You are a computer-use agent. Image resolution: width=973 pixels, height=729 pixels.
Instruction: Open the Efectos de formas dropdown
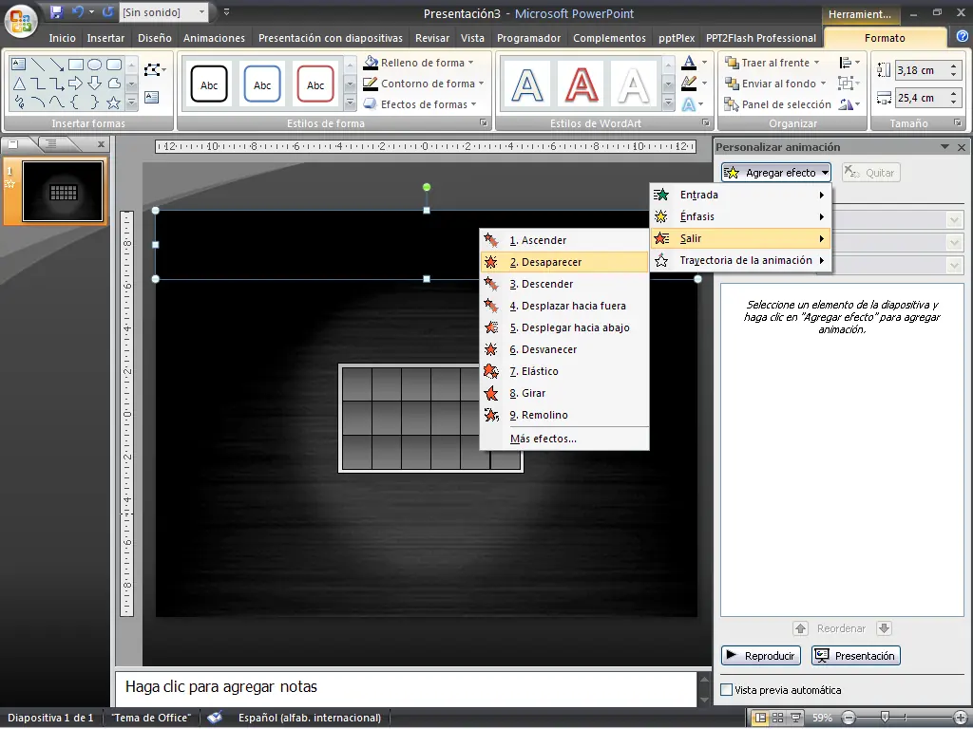point(420,104)
